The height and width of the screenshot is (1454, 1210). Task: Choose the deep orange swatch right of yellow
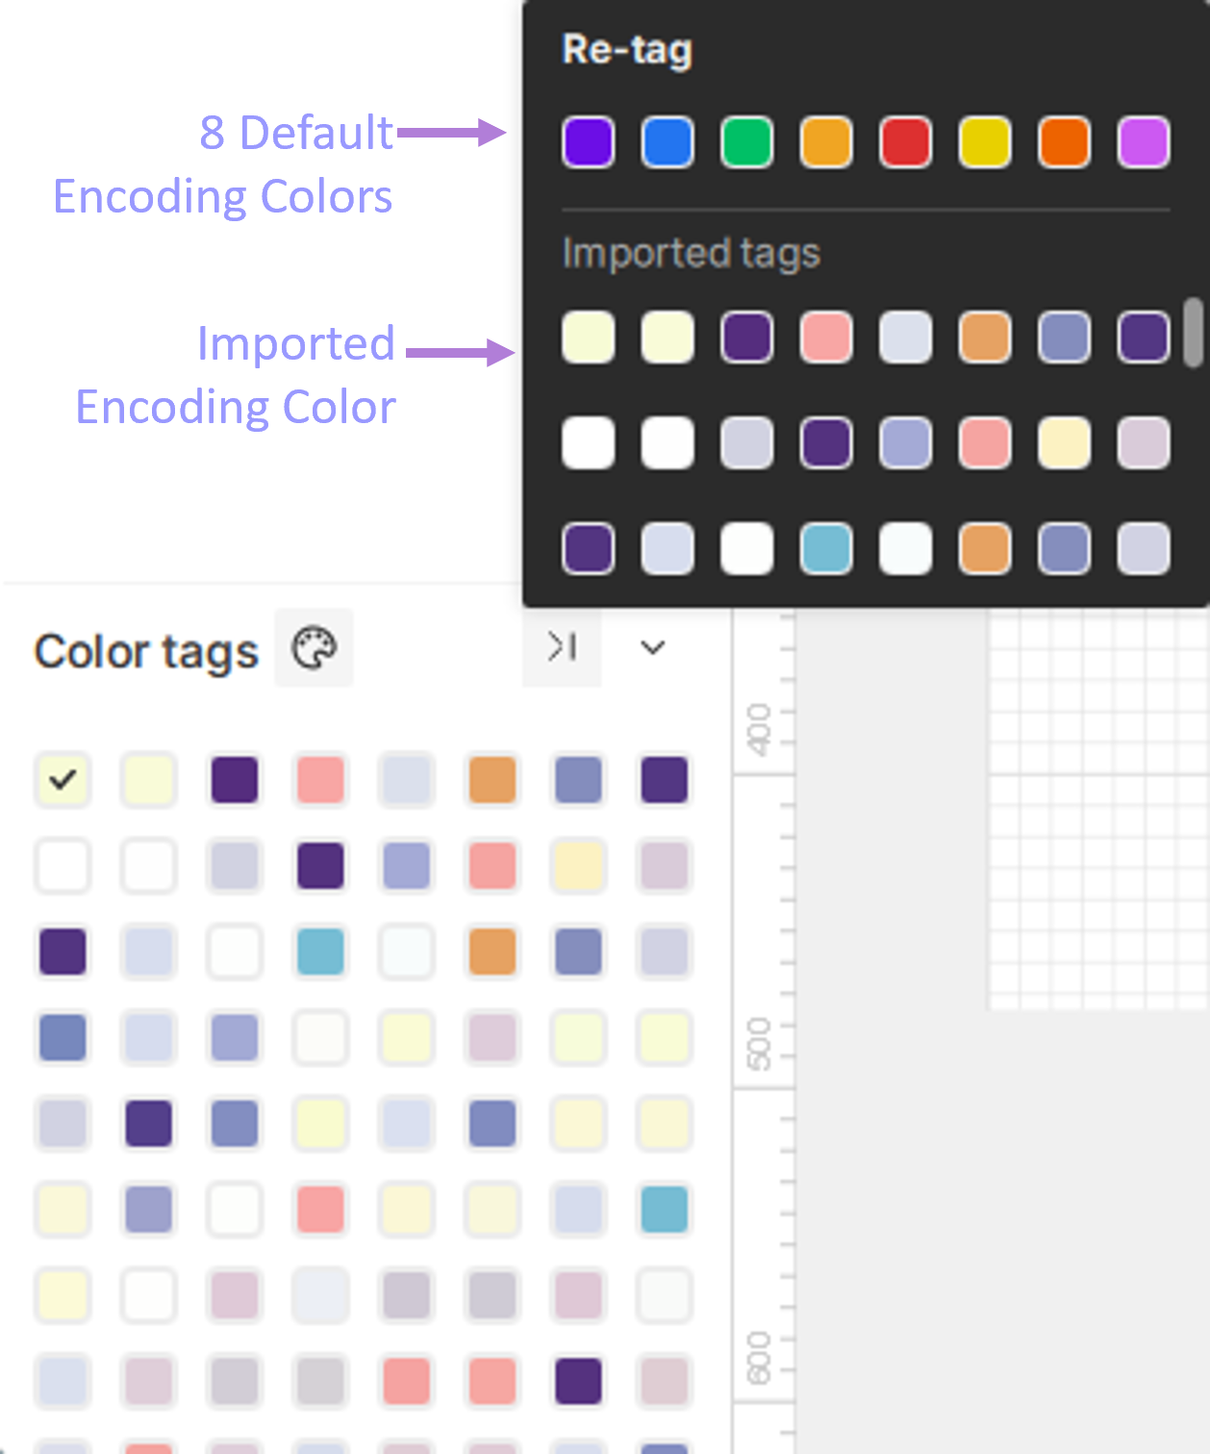(x=1064, y=142)
